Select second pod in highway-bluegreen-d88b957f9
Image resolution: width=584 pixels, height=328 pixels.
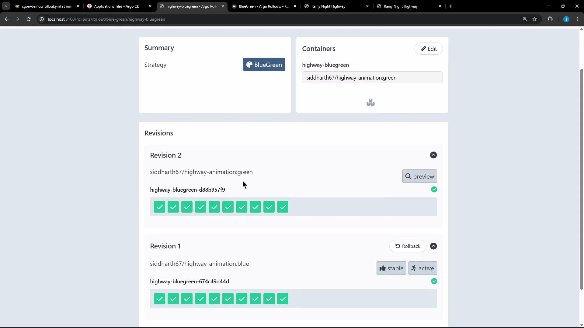pos(173,207)
